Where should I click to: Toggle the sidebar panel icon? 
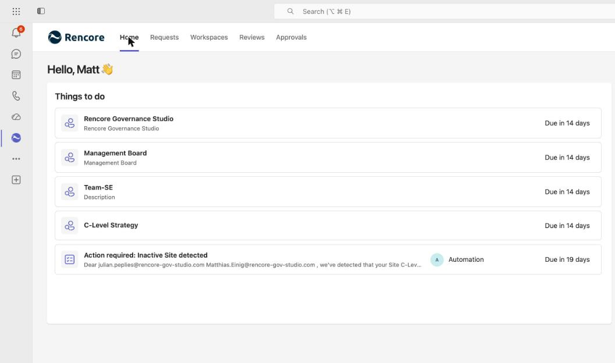[x=41, y=11]
